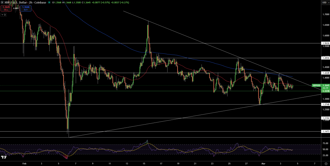Click the XRPUSD last price tag
This screenshot has width=330, height=166.
pos(316,86)
